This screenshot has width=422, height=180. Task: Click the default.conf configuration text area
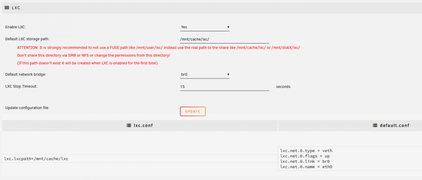[350, 158]
